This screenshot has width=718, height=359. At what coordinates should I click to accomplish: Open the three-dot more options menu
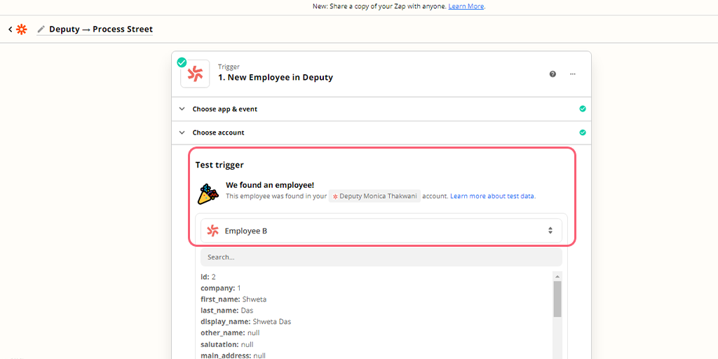pos(573,74)
